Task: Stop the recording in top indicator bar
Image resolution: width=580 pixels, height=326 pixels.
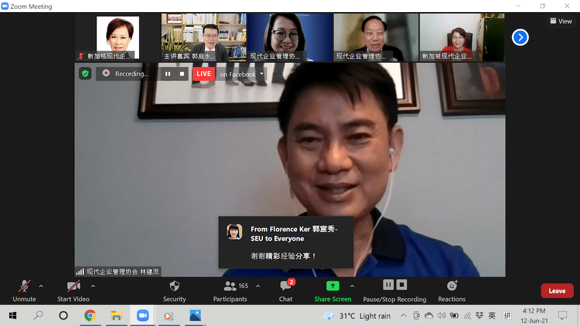Action: point(182,74)
